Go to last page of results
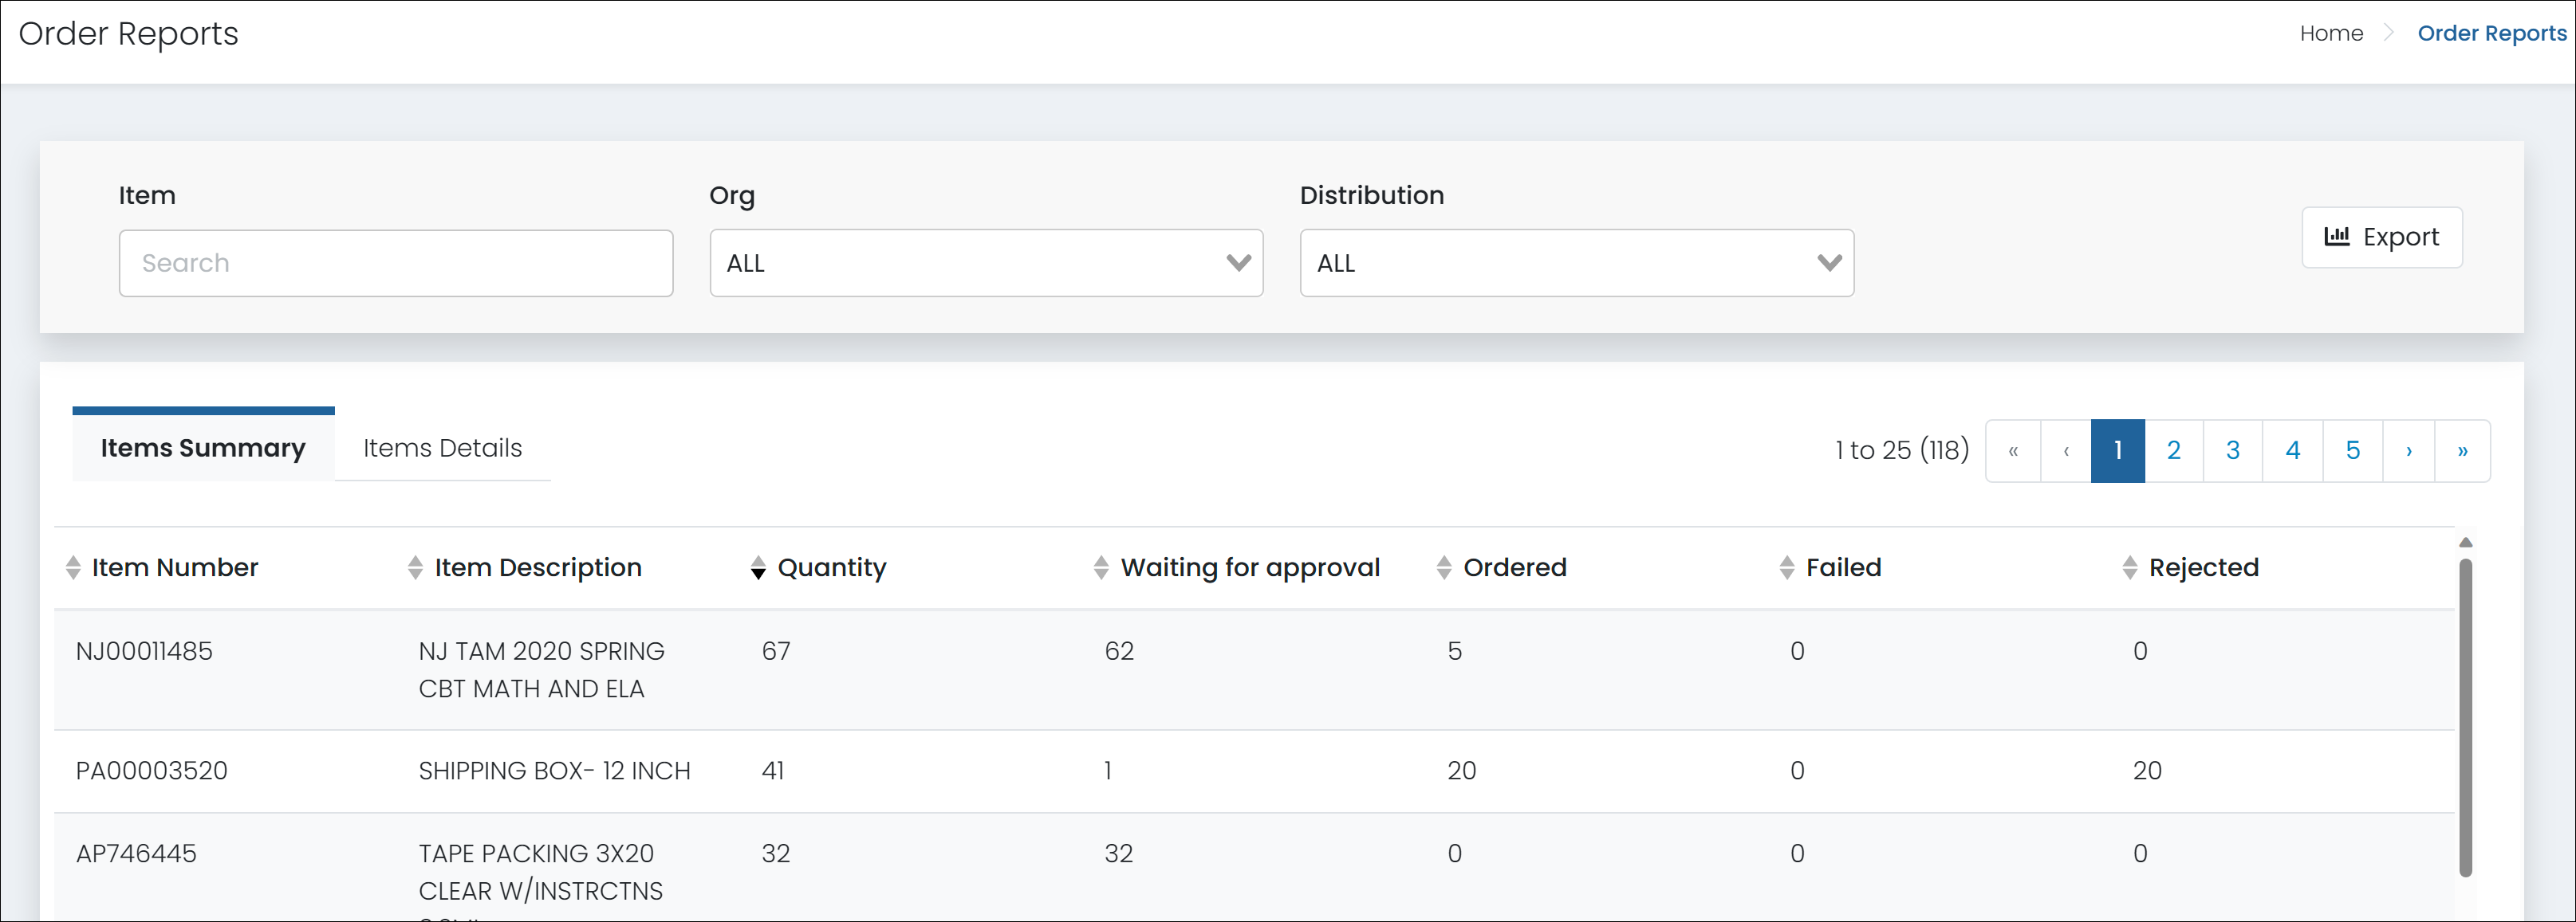 point(2462,450)
